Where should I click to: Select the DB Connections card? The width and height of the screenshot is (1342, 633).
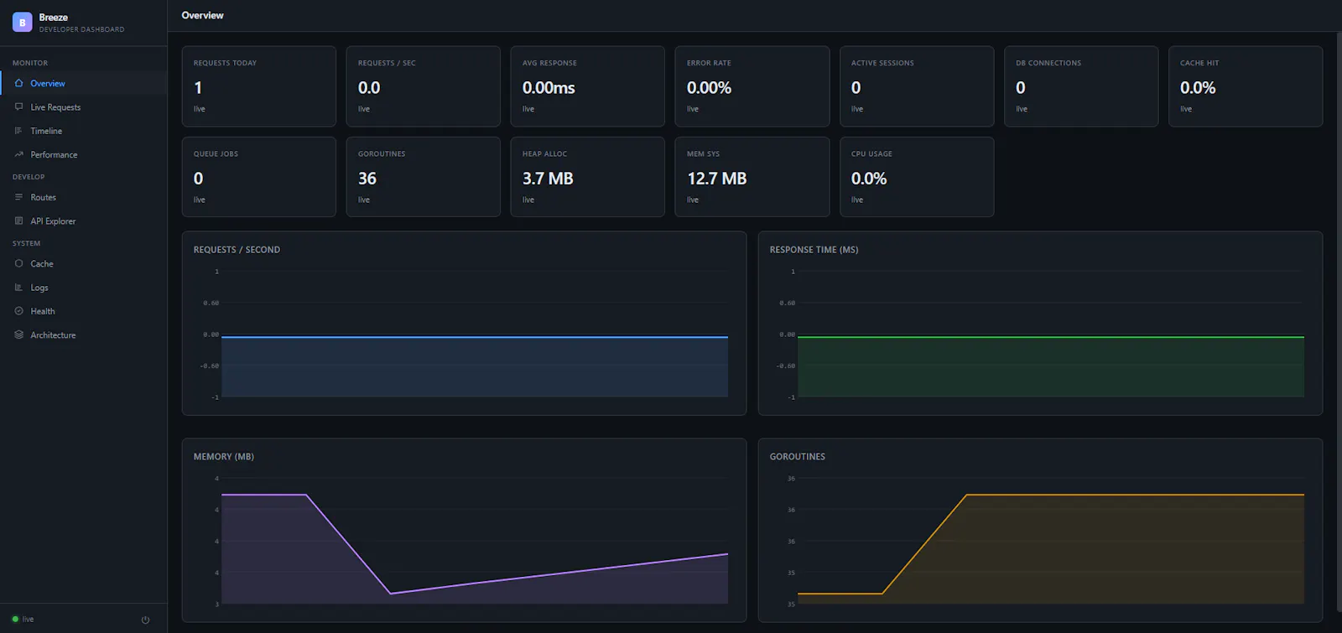pyautogui.click(x=1081, y=86)
